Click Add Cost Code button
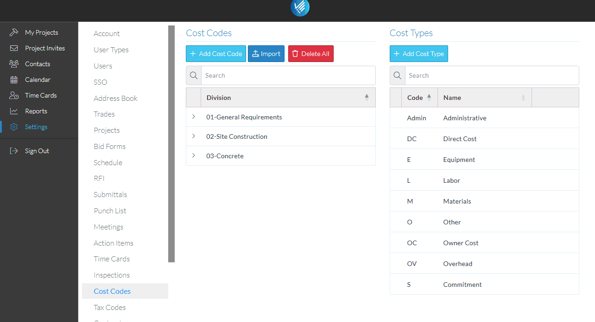 (216, 54)
